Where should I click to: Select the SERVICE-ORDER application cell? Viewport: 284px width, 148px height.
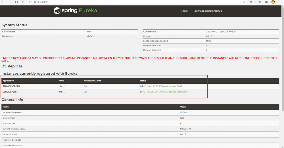coord(11,86)
